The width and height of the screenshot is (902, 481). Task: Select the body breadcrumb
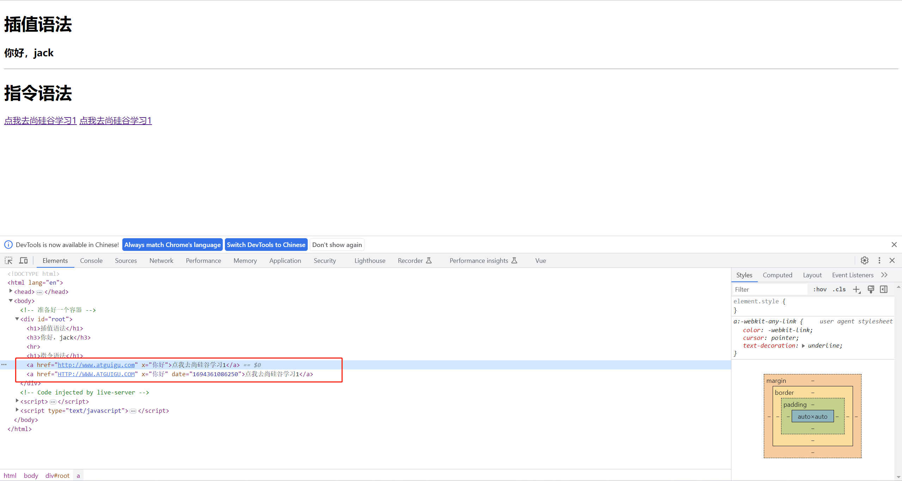pyautogui.click(x=31, y=475)
